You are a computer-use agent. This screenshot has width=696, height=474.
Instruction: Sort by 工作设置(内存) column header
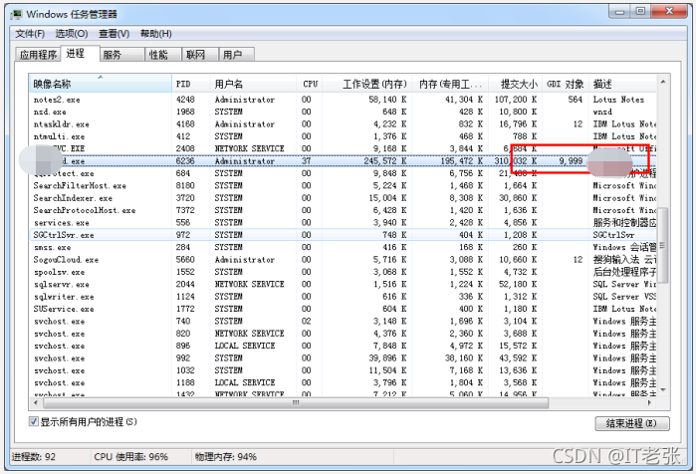(x=367, y=84)
